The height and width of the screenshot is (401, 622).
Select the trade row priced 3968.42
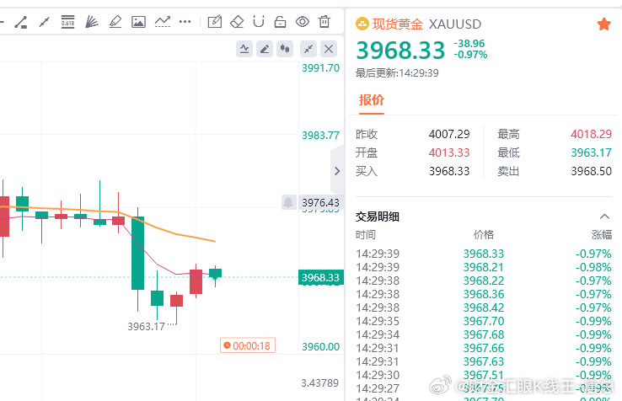pyautogui.click(x=484, y=307)
